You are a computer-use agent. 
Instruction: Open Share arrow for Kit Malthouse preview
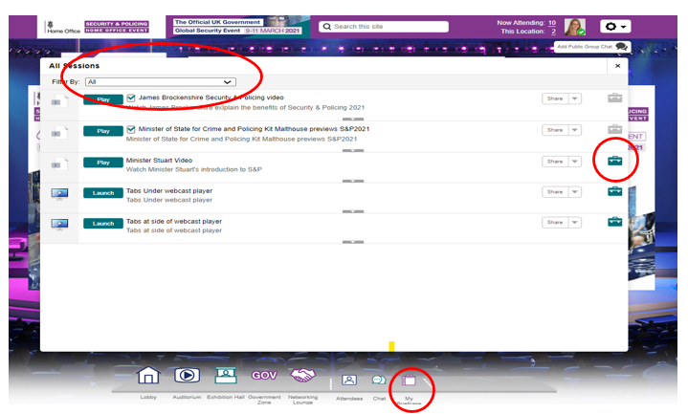[x=575, y=130]
